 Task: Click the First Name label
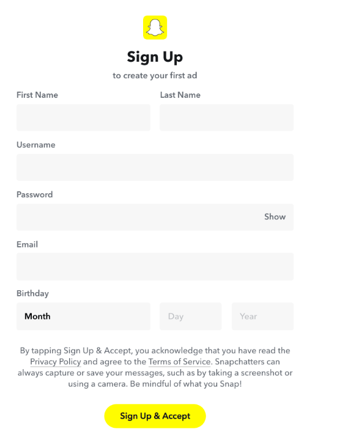tap(37, 95)
